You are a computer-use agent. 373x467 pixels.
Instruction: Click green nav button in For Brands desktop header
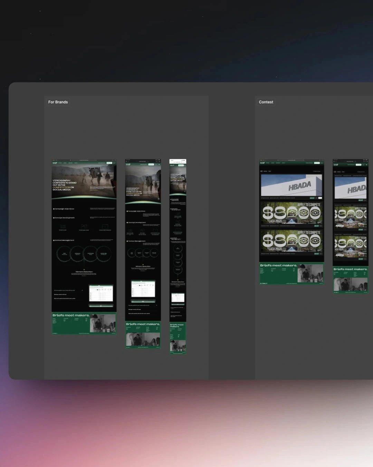pos(109,163)
